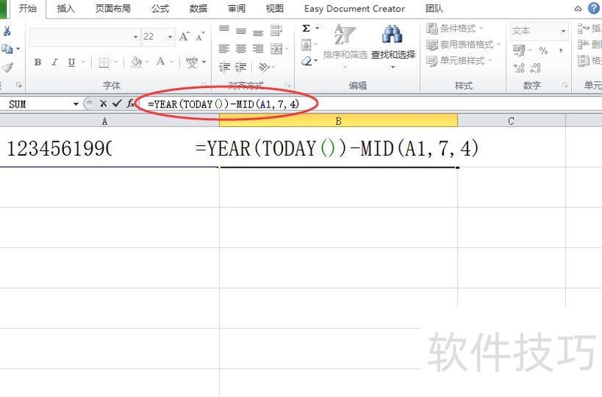Open the font color dropdown arrow
Image resolution: width=602 pixels, height=397 pixels.
pos(172,62)
